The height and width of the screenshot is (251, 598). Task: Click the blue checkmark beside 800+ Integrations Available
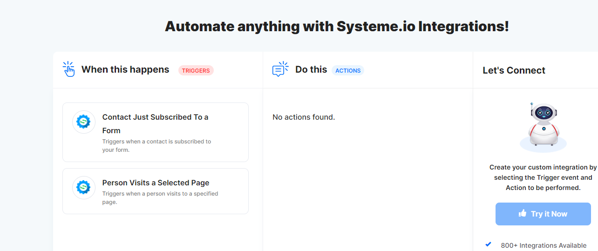click(488, 244)
